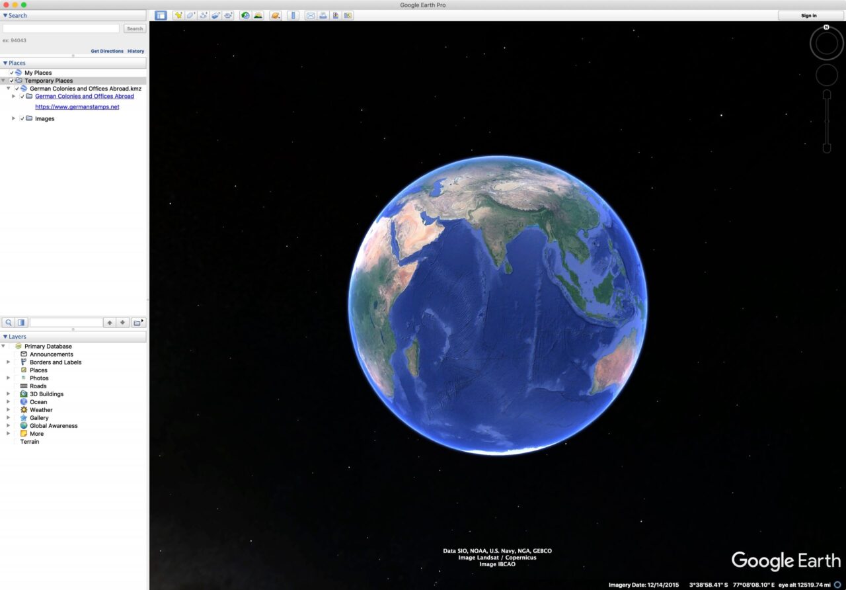The width and height of the screenshot is (846, 590).
Task: Collapse the Search panel header
Action: pyautogui.click(x=5, y=15)
